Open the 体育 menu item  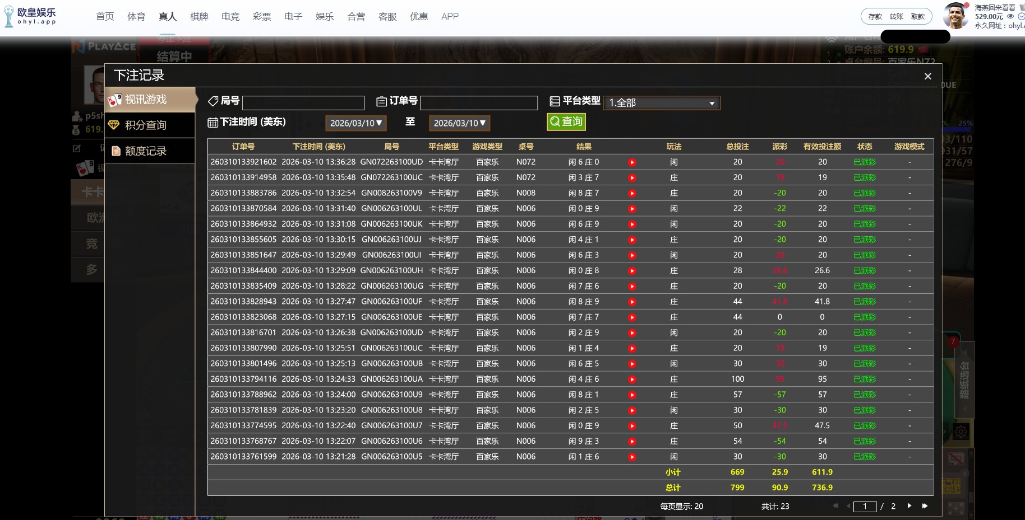136,17
